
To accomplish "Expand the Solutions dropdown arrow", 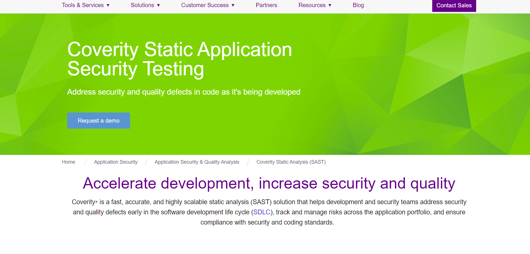I will click(158, 5).
